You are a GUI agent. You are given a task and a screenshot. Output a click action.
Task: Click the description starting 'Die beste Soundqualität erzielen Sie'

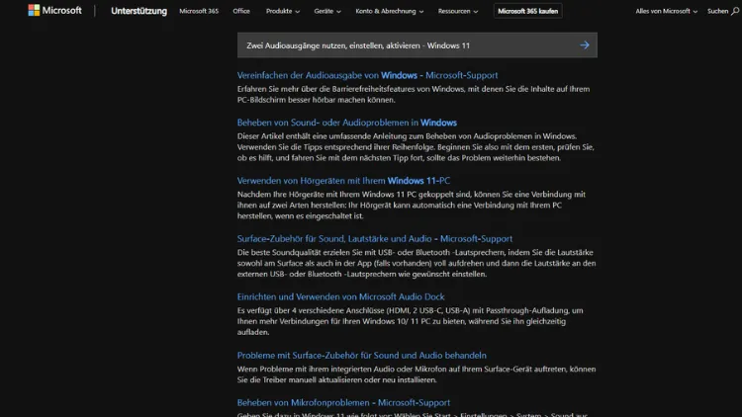click(417, 264)
